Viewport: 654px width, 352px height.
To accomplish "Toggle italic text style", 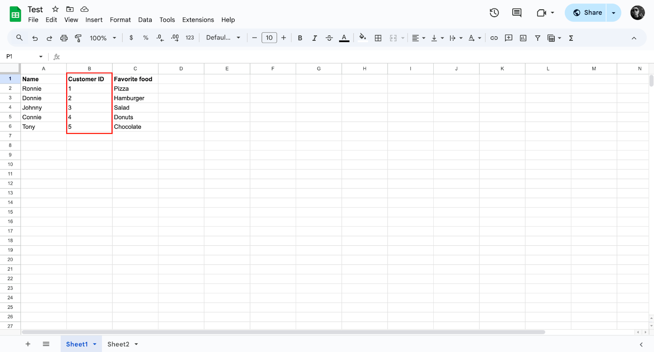I will [x=314, y=38].
